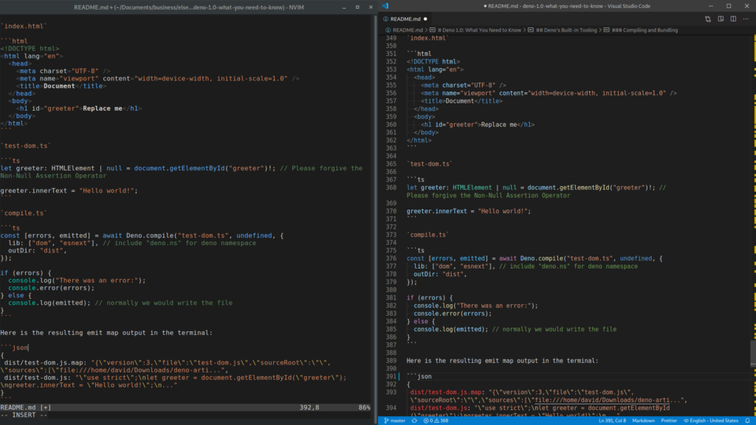The image size is (756, 425).
Task: Click 'console.log(emitted);' on VS Code line 385
Action: (451, 329)
